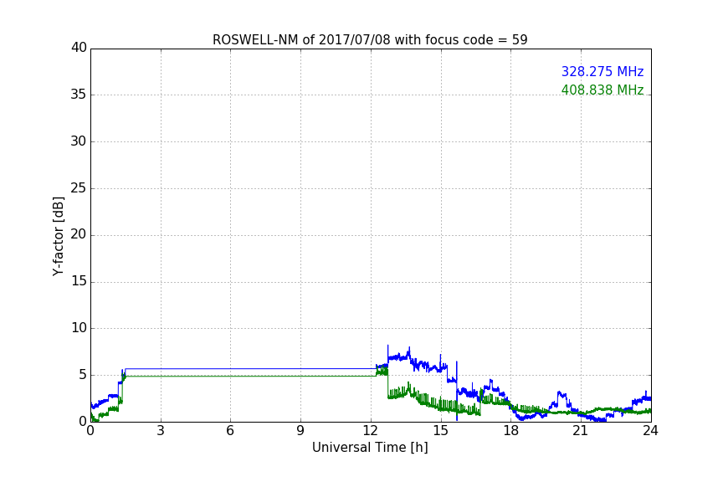723x482 pixels.
Task: Select the green 408.838 MHz legend label
Action: click(602, 90)
